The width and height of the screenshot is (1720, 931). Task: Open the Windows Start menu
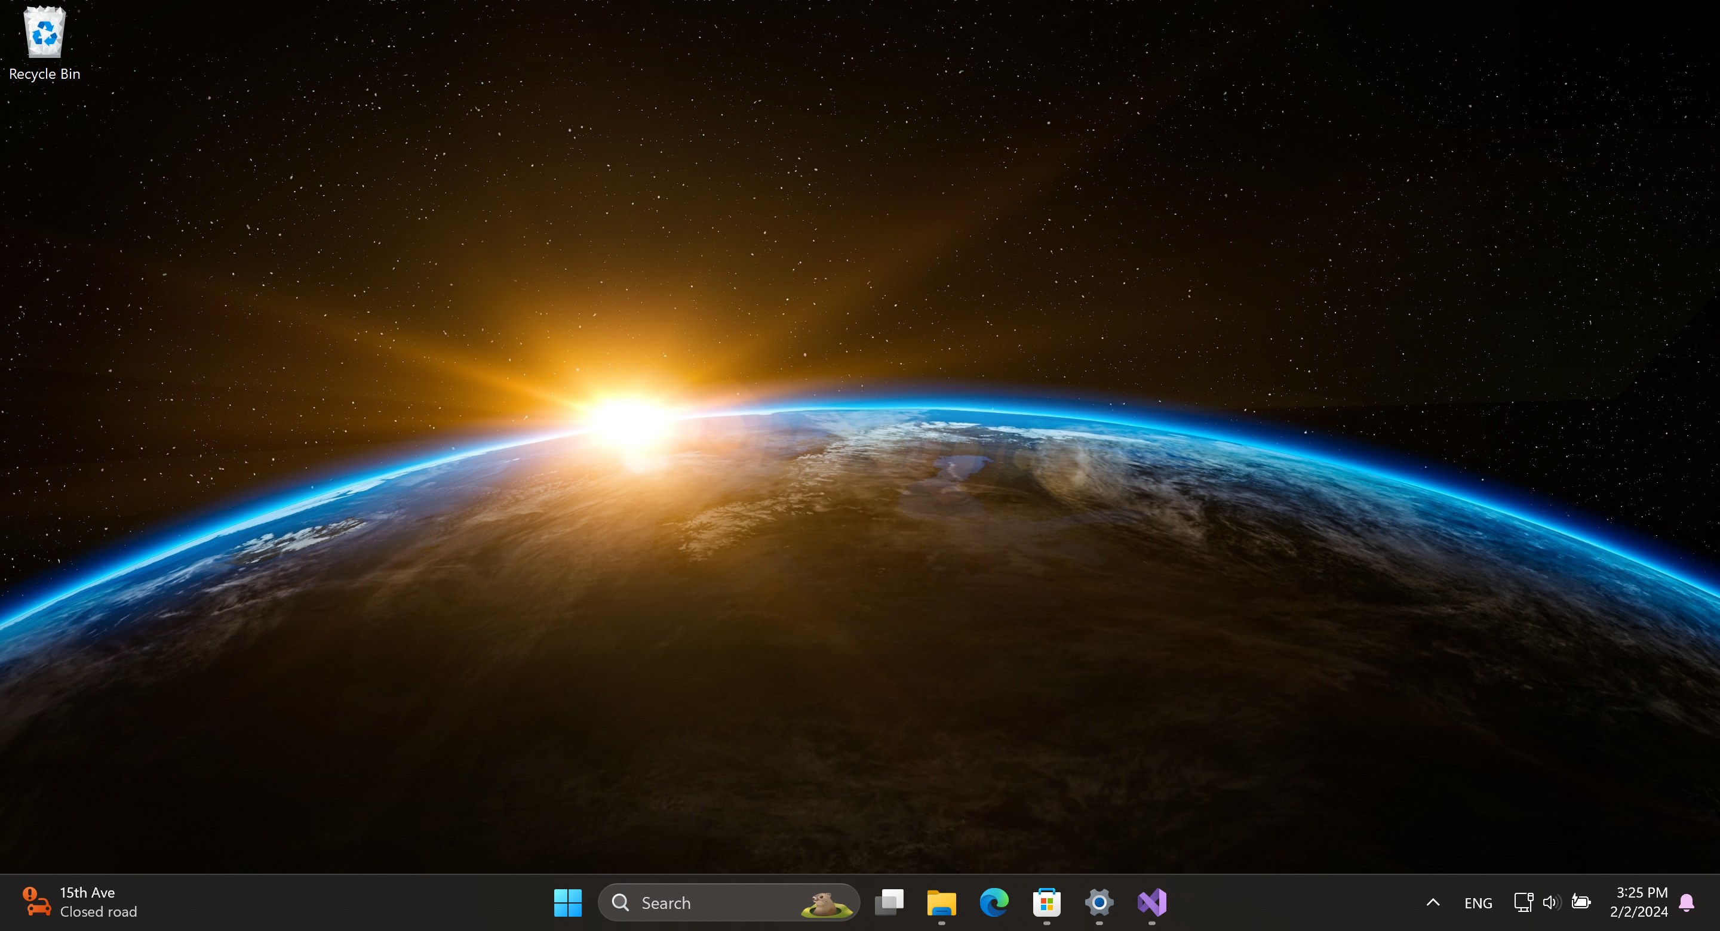(567, 902)
